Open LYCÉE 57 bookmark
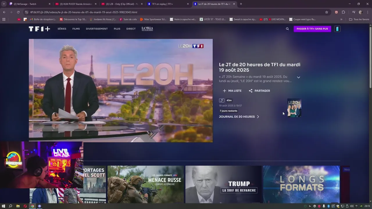 [x=212, y=19]
